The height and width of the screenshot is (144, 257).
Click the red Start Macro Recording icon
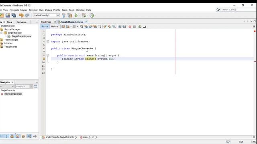(x=130, y=27)
